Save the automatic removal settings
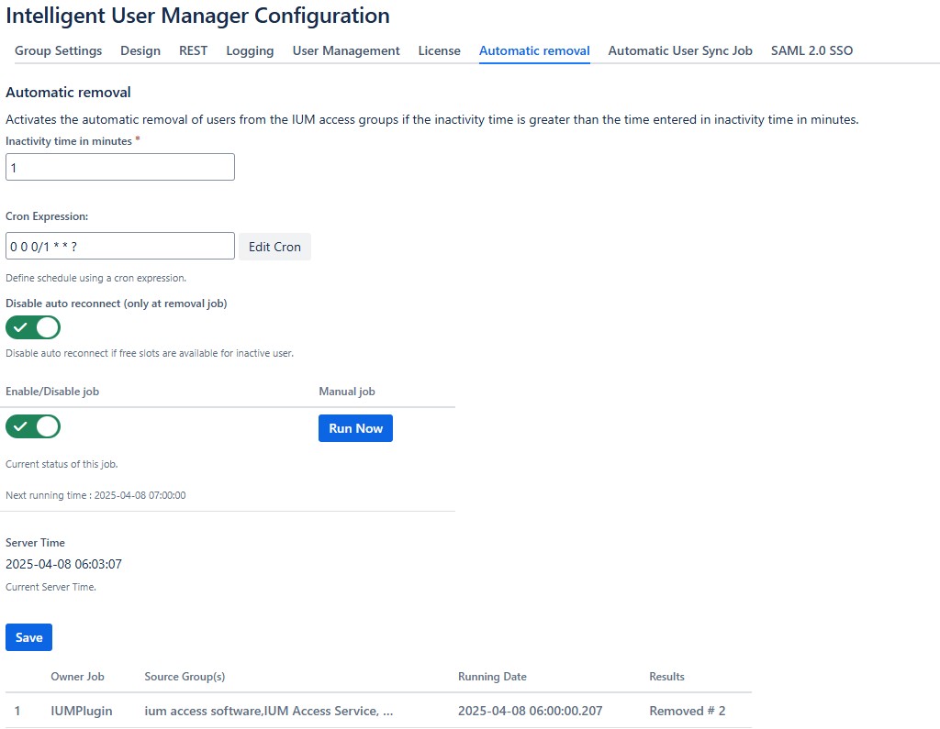 click(x=28, y=637)
